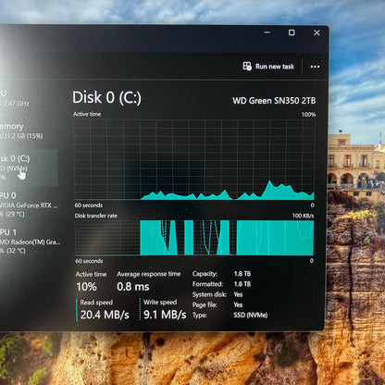Click the Disk 0 (C:) heading
Viewport: 385px width, 385px height.
[x=106, y=97]
